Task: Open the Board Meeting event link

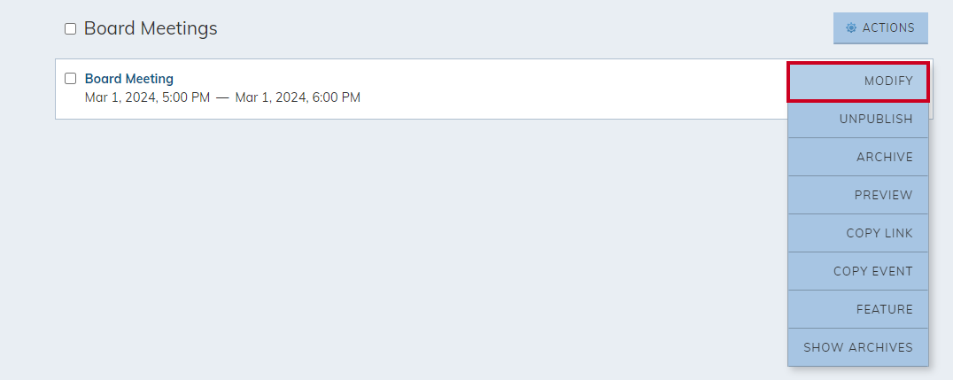Action: coord(128,79)
